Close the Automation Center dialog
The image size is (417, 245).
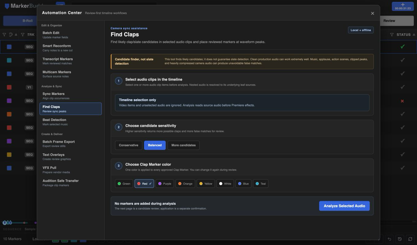[x=373, y=13]
